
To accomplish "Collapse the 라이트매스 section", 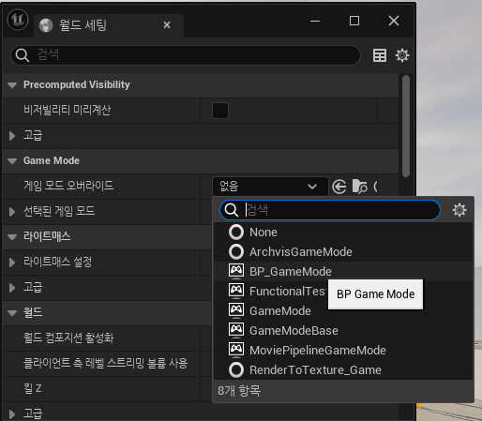I will pyautogui.click(x=12, y=237).
